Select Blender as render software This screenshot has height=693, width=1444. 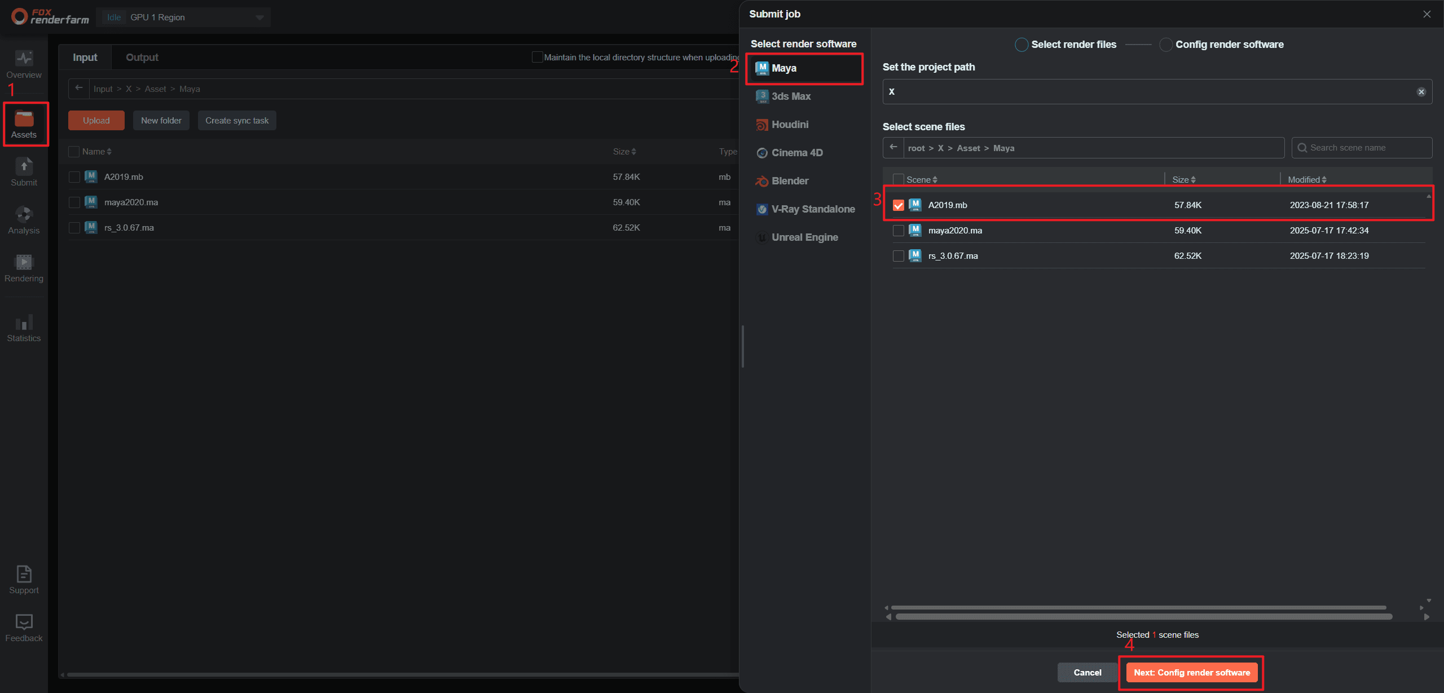click(x=804, y=181)
